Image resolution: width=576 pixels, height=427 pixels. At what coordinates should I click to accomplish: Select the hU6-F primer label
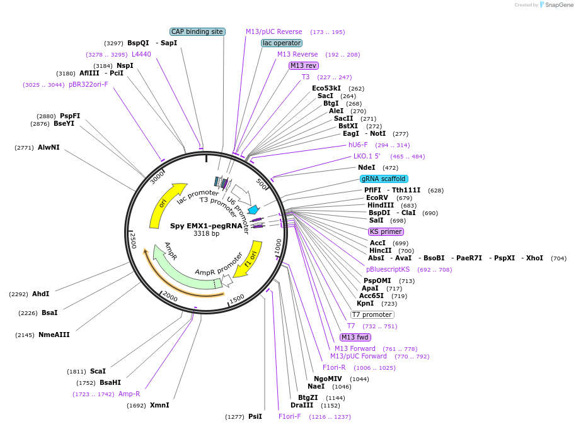358,145
